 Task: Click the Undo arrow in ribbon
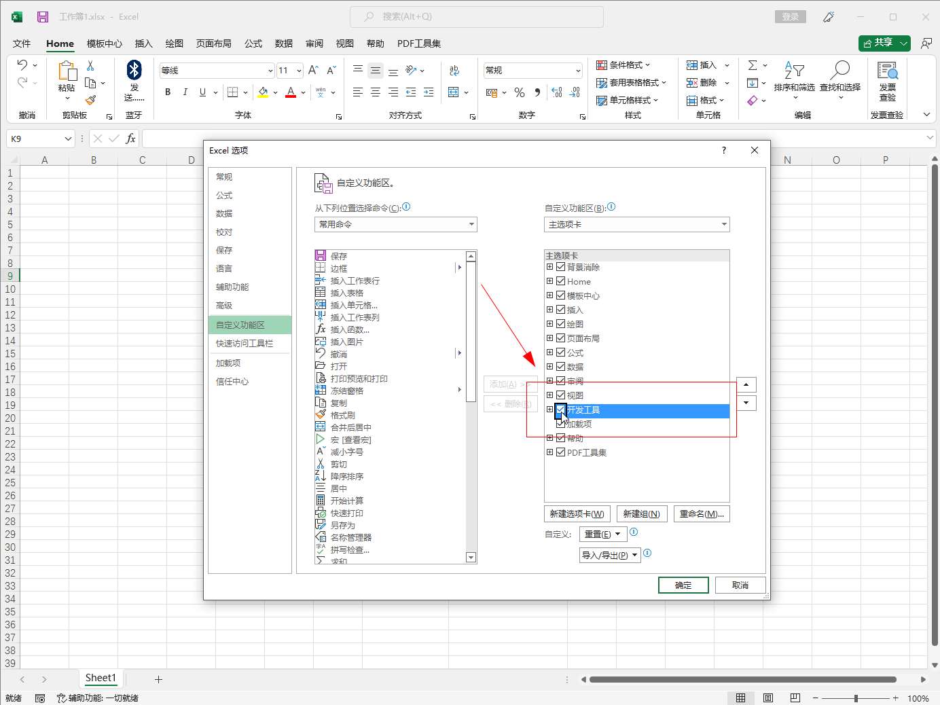(22, 65)
